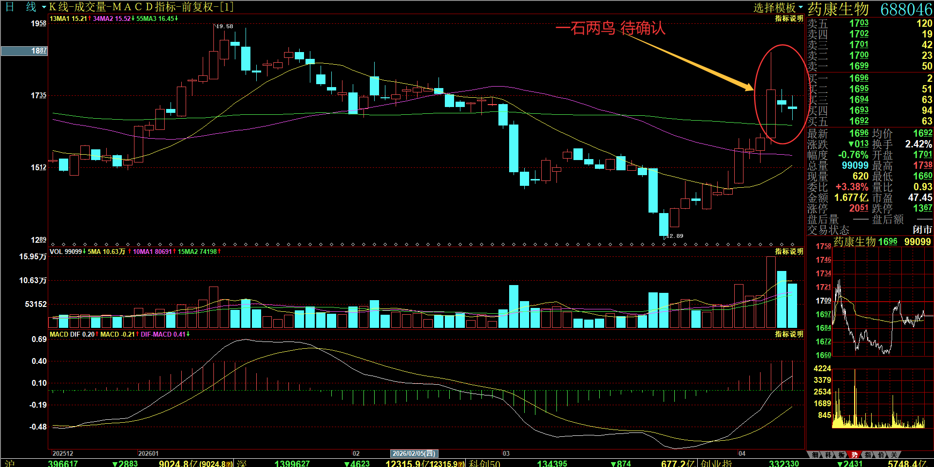
Task: Open the 日线 period dropdown arrow
Action: tap(44, 7)
